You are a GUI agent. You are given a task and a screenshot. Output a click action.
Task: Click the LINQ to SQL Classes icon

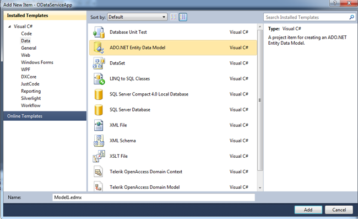click(99, 79)
